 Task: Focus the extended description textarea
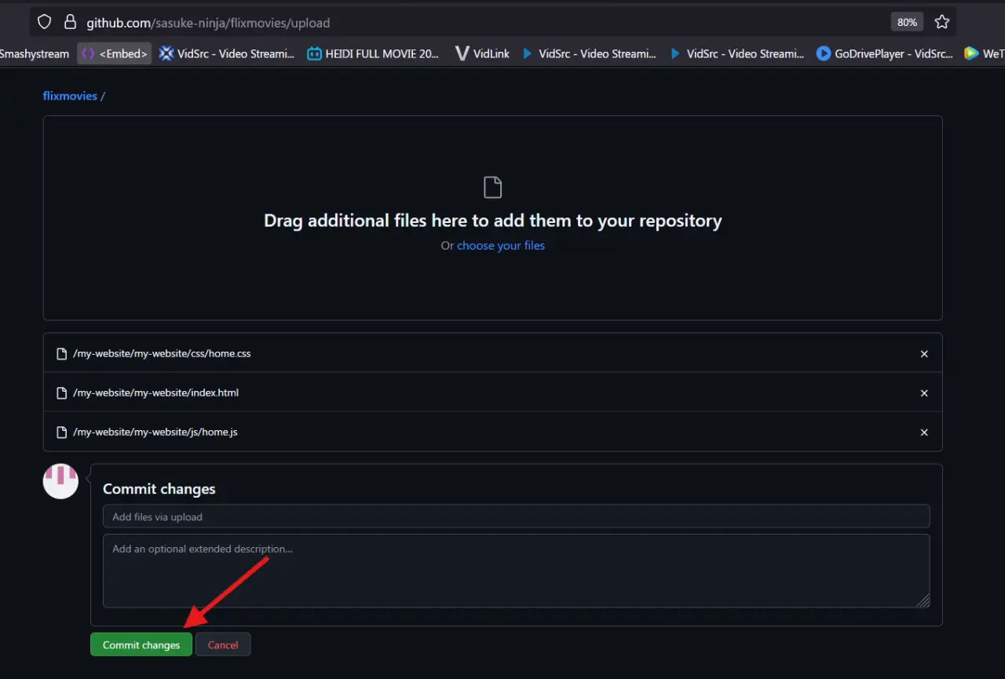517,571
